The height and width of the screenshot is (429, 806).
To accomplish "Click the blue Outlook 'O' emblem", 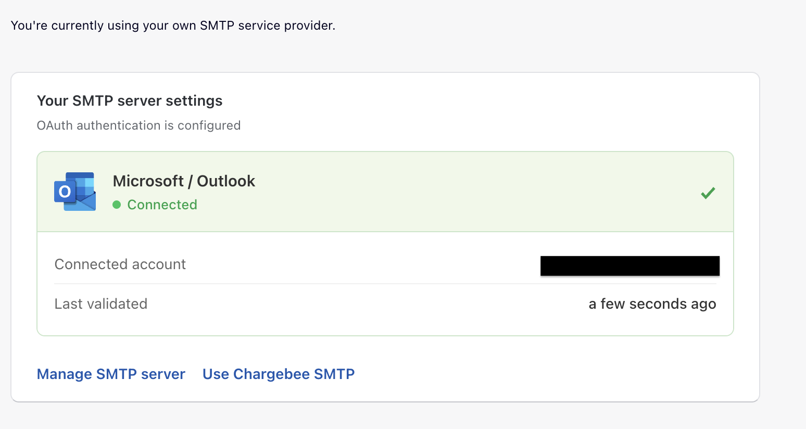I will point(64,191).
